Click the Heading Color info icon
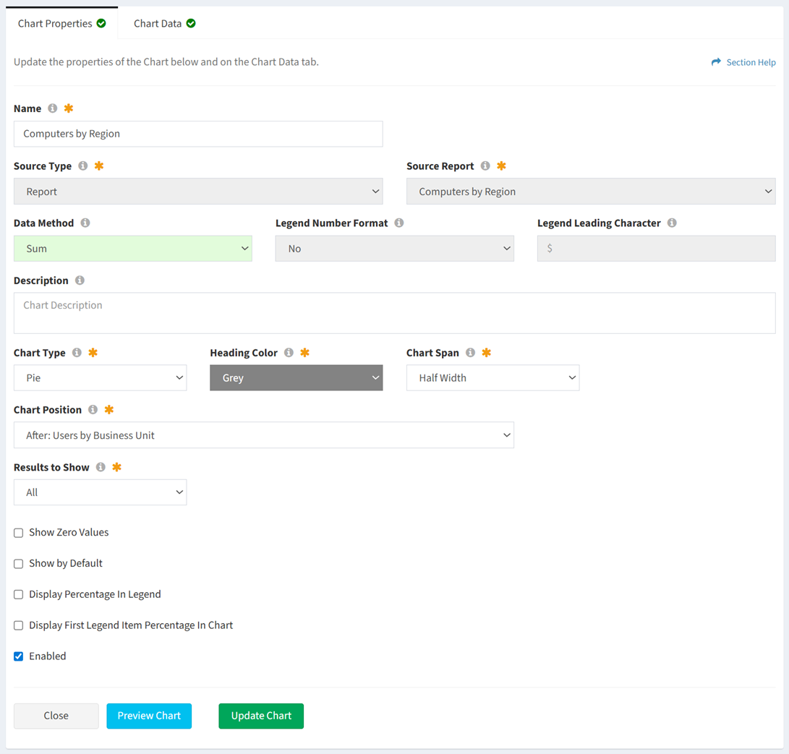789x754 pixels. point(289,352)
